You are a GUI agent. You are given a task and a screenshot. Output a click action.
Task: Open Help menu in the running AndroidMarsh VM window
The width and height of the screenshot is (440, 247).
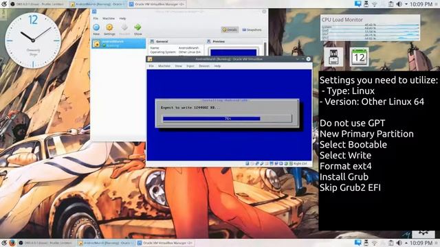point(217,66)
